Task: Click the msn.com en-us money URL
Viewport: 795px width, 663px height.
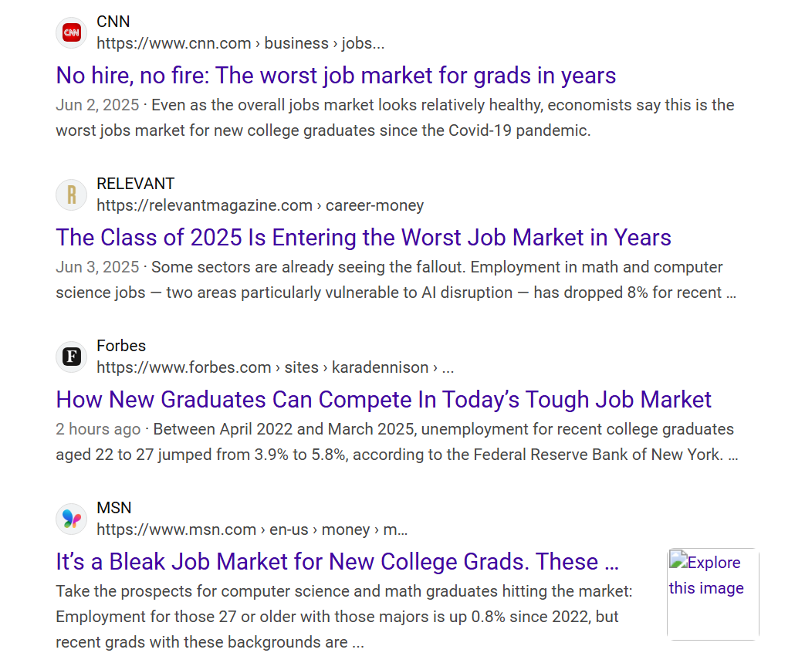Action: pyautogui.click(x=252, y=529)
